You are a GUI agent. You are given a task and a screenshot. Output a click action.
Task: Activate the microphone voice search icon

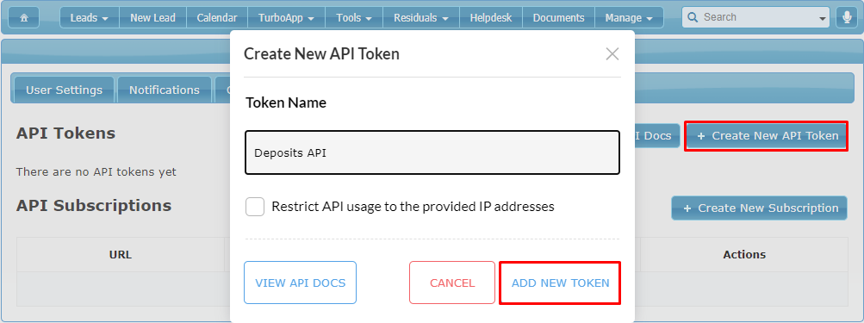[847, 17]
